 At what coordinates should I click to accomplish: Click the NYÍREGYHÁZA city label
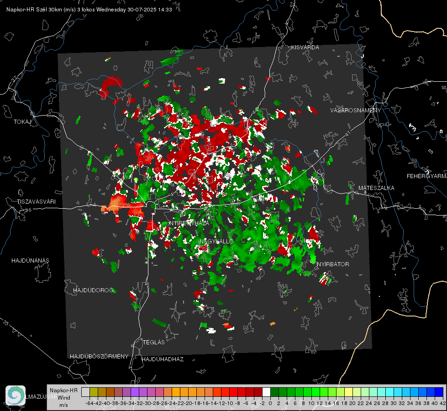click(x=189, y=223)
